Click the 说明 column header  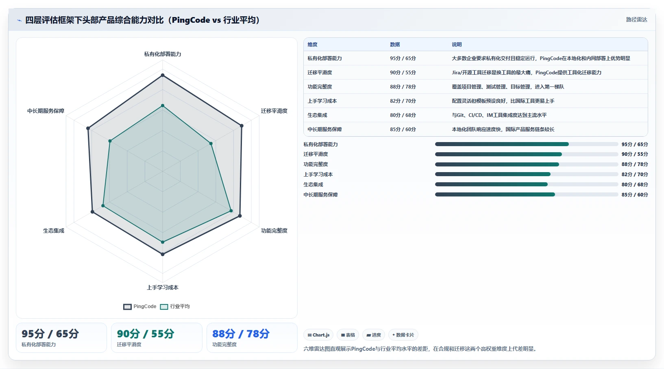[457, 45]
